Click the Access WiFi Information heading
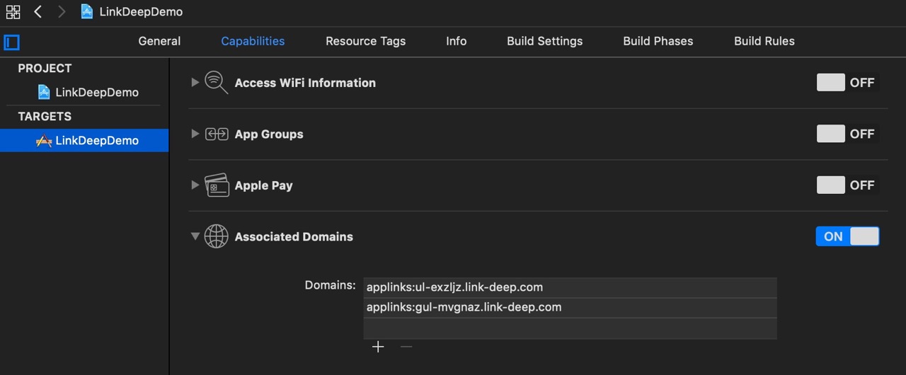This screenshot has width=906, height=375. coord(305,83)
